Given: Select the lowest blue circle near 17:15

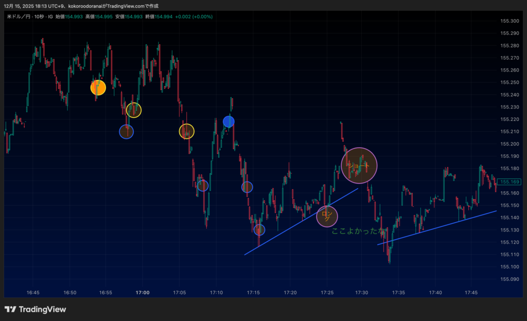Looking at the screenshot, I should [259, 230].
